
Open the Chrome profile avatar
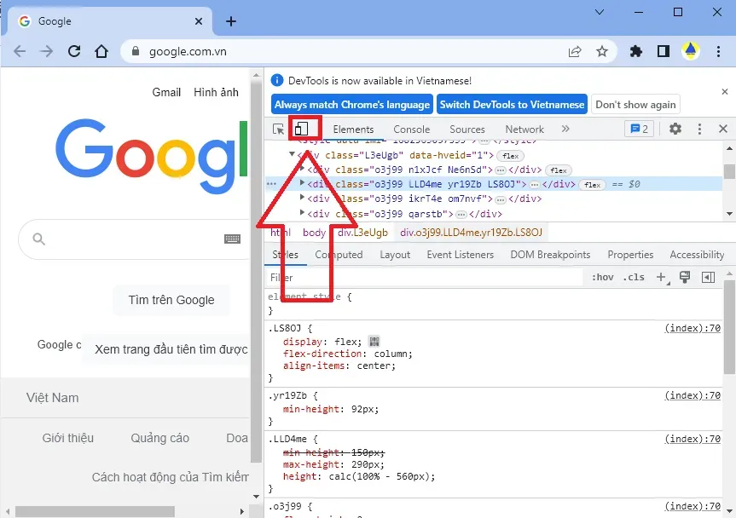(691, 51)
